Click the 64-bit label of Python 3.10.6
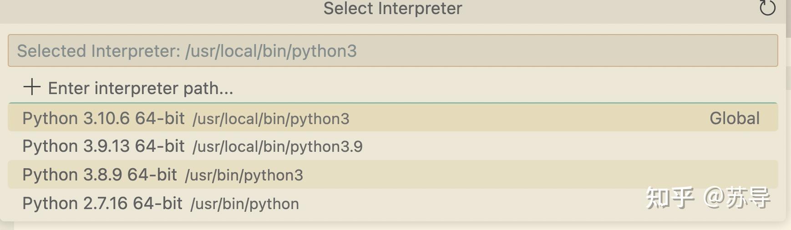 (160, 118)
